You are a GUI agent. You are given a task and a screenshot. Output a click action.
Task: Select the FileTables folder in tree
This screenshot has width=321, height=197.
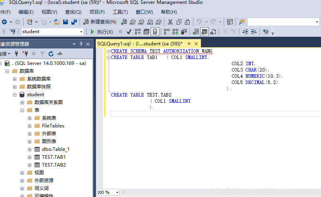tap(53, 126)
